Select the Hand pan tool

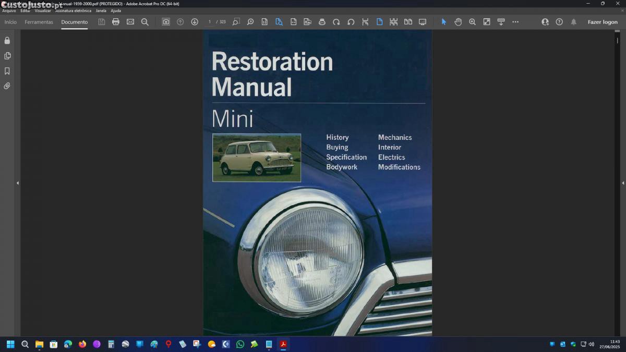[x=458, y=22]
